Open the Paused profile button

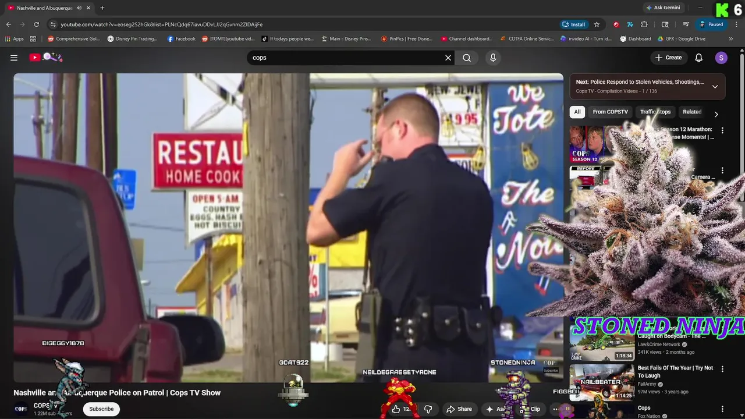point(711,24)
